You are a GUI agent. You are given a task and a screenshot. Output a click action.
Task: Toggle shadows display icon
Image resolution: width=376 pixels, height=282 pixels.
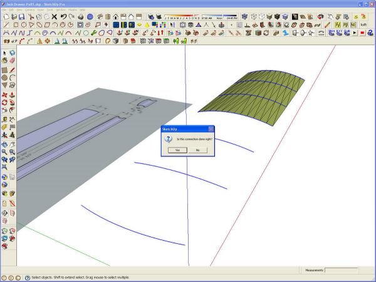click(x=150, y=17)
